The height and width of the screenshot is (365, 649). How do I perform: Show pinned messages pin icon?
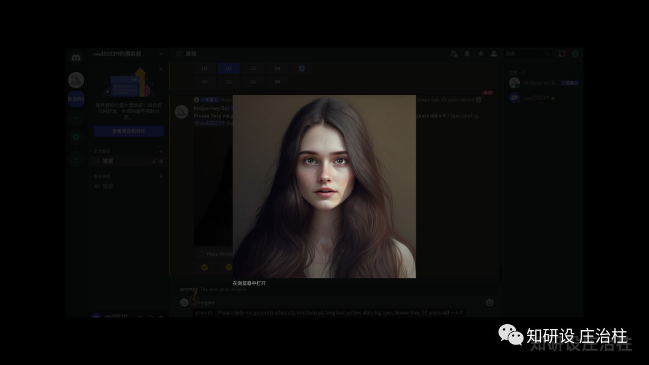pos(481,54)
